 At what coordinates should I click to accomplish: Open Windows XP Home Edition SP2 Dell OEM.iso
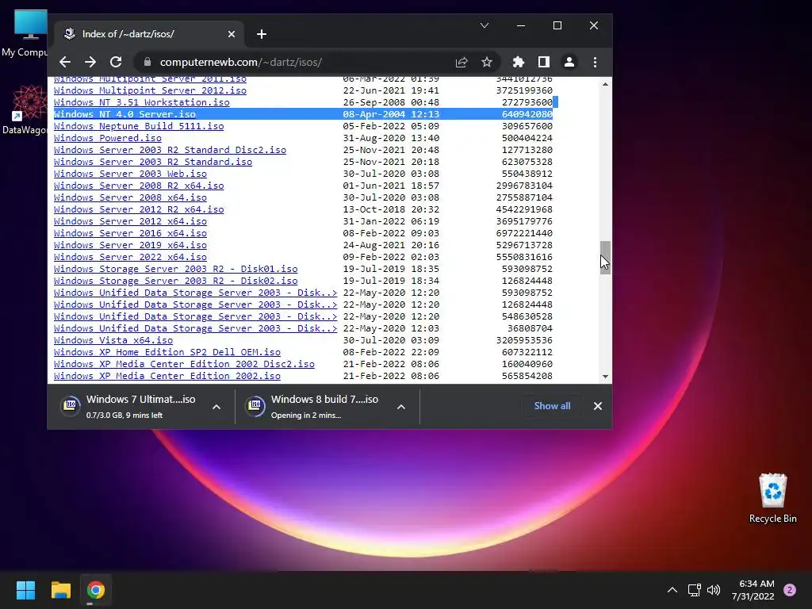point(167,352)
